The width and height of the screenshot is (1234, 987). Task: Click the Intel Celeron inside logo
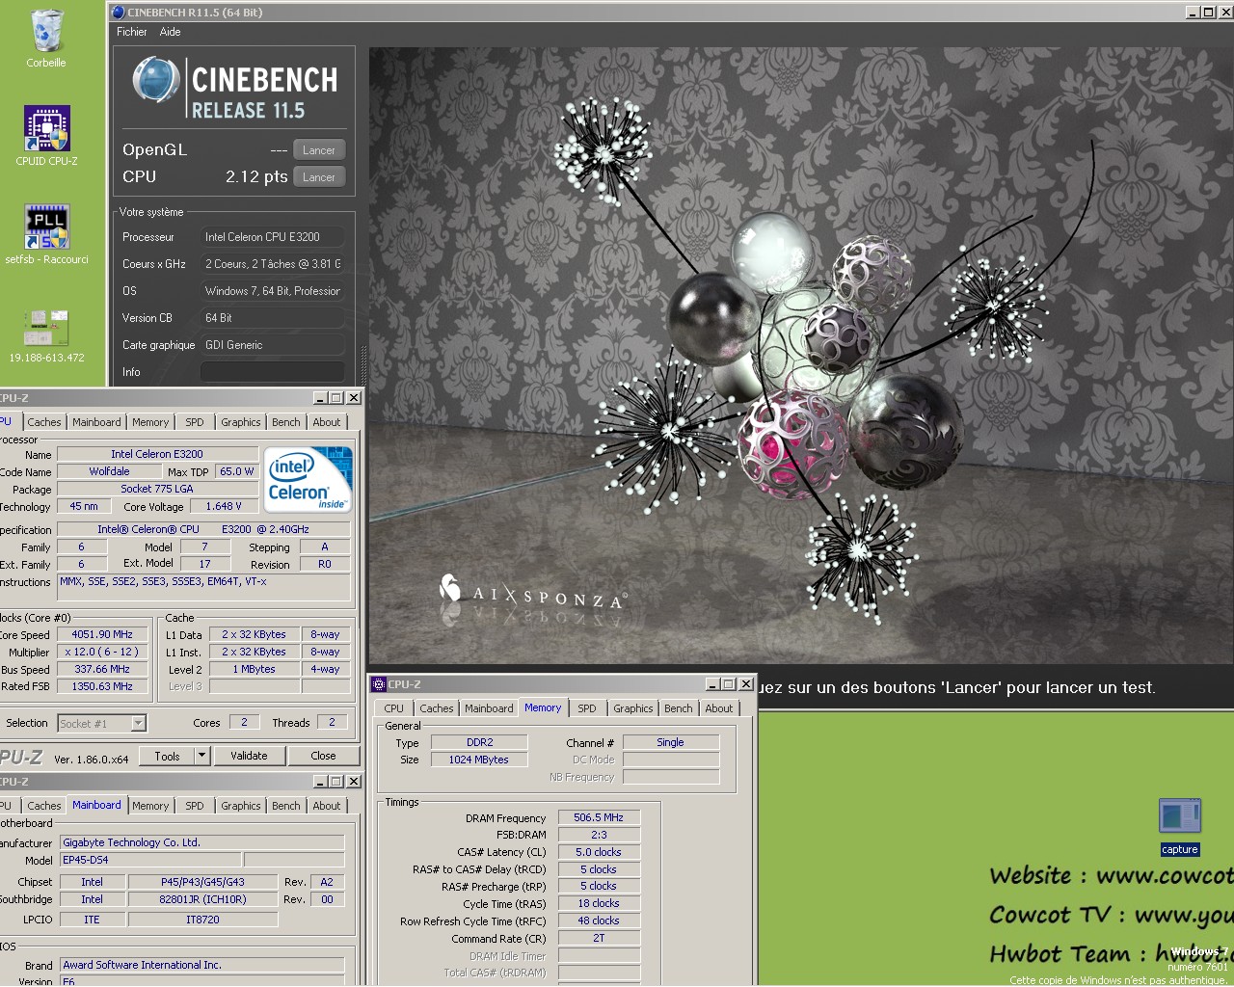pyautogui.click(x=308, y=479)
